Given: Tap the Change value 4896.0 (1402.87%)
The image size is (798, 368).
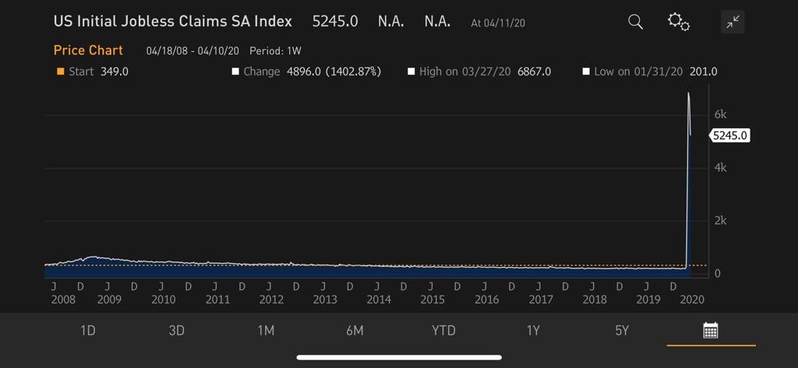Looking at the screenshot, I should pyautogui.click(x=334, y=72).
